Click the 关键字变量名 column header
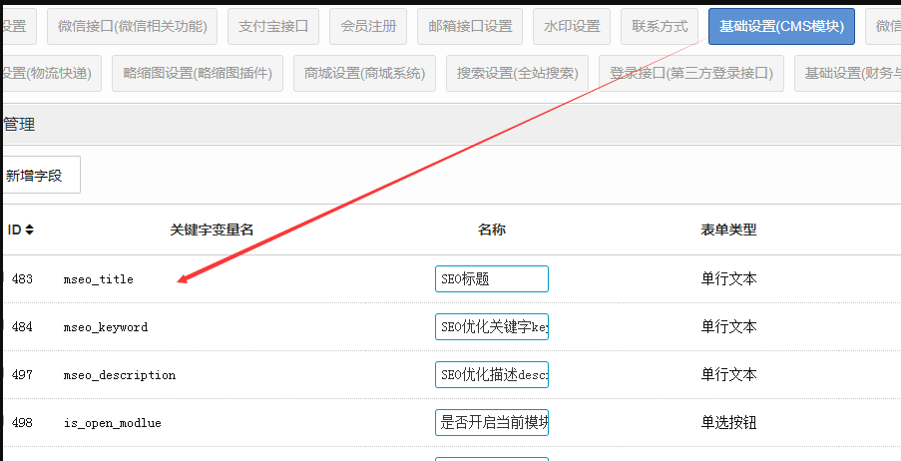901x461 pixels. coord(212,230)
